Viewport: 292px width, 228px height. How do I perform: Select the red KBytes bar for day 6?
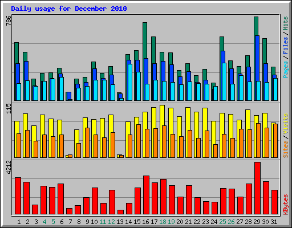(60, 199)
